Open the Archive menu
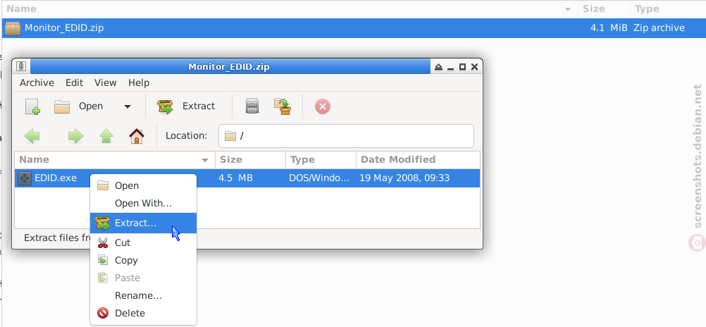The image size is (706, 327). pos(37,83)
